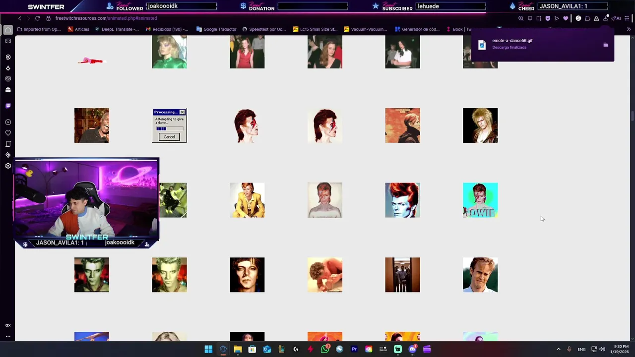
Task: Show emote-a-dance56.gif in folder icon
Action: (x=606, y=45)
